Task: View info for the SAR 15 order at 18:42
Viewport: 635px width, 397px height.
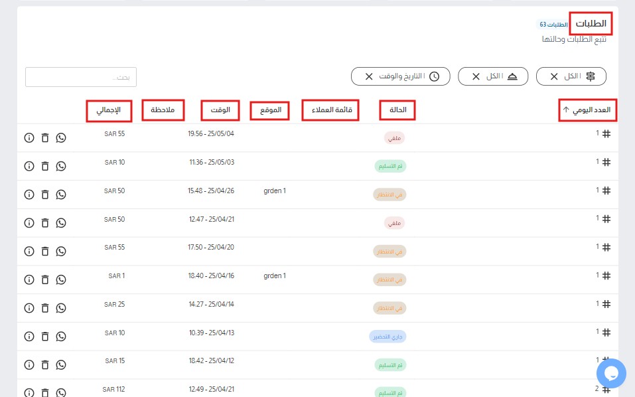Action: tap(29, 364)
